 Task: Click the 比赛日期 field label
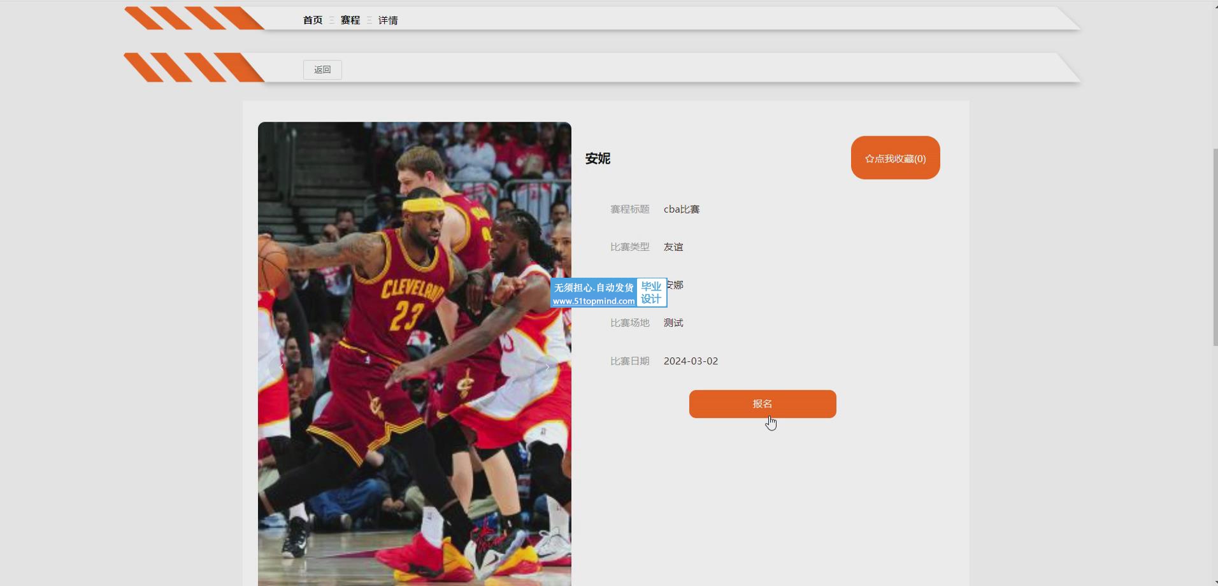[x=630, y=361]
